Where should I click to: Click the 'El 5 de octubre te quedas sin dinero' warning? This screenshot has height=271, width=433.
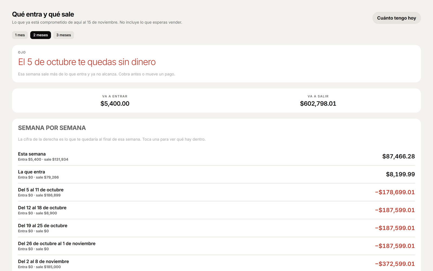pos(87,62)
